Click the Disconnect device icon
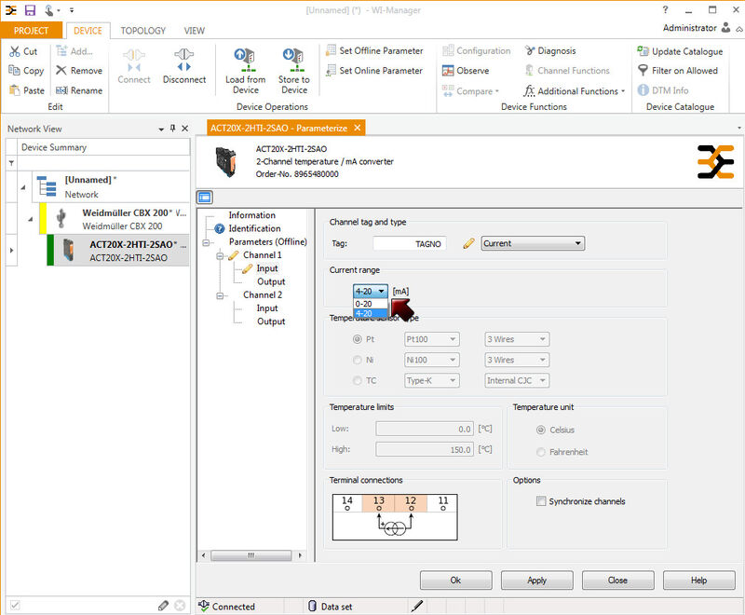This screenshot has width=745, height=615. click(183, 58)
